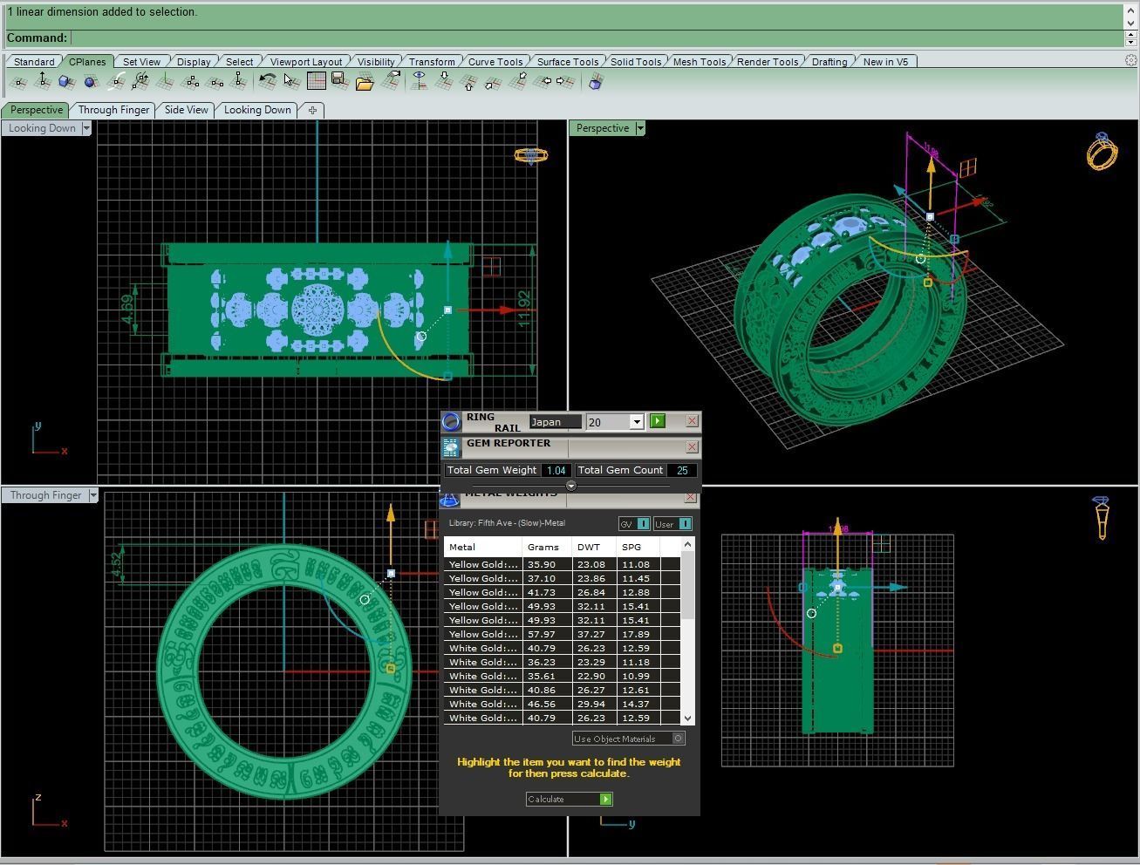
Task: Select the CPlane sphere icon in toolbar
Action: click(91, 82)
